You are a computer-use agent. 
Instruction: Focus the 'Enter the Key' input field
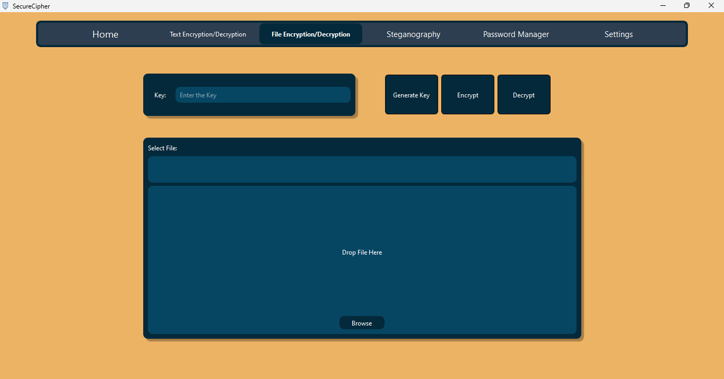[263, 95]
